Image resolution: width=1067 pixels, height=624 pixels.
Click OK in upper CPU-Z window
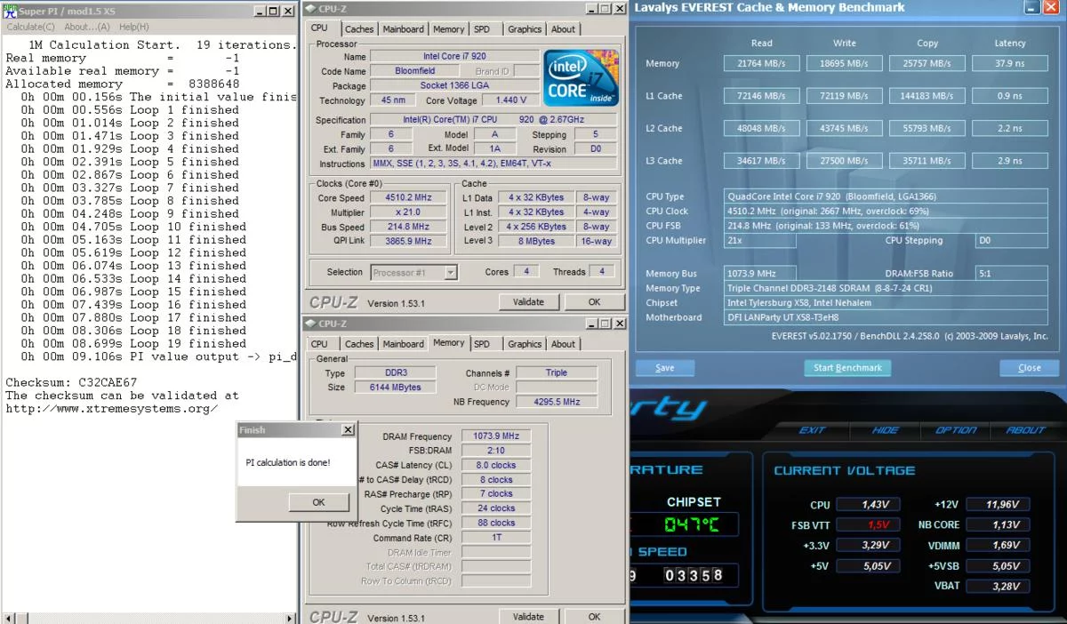click(594, 301)
